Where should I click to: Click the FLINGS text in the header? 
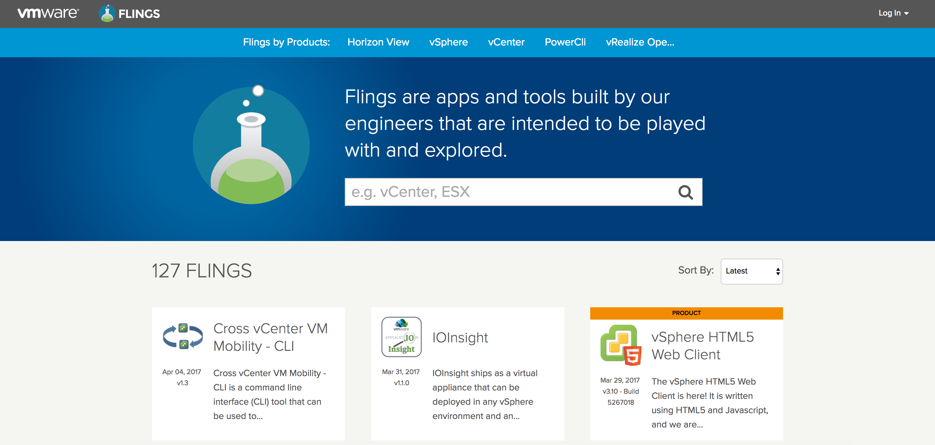point(139,14)
